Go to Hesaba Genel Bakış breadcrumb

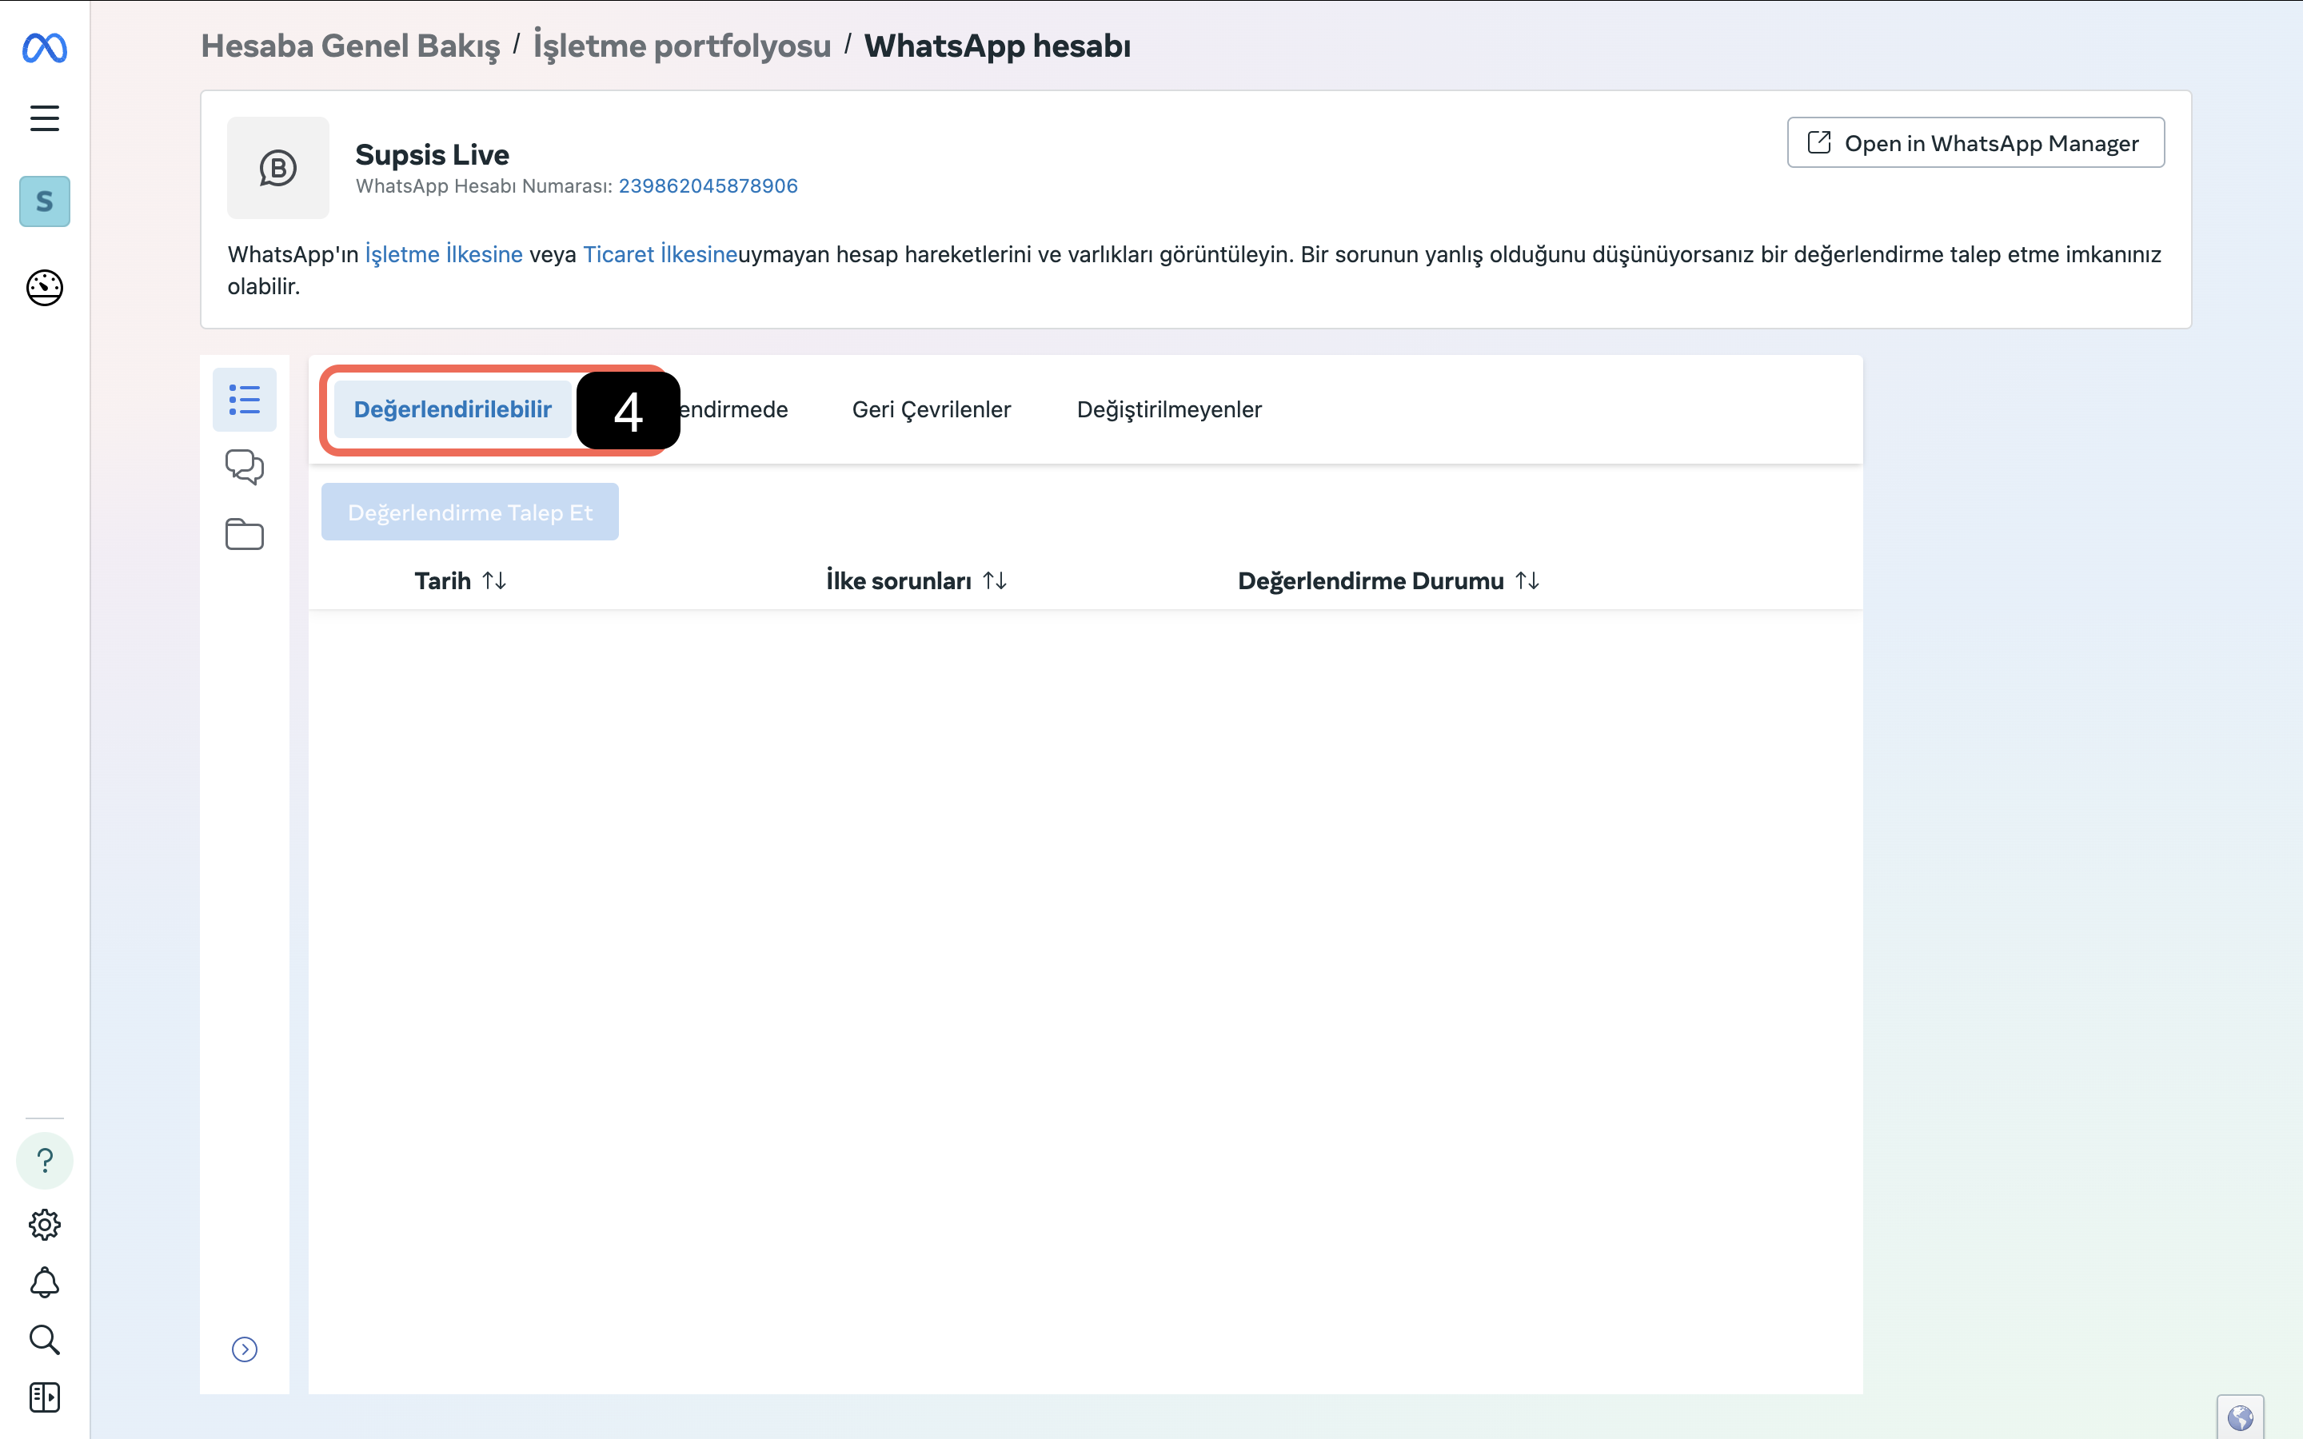tap(350, 46)
